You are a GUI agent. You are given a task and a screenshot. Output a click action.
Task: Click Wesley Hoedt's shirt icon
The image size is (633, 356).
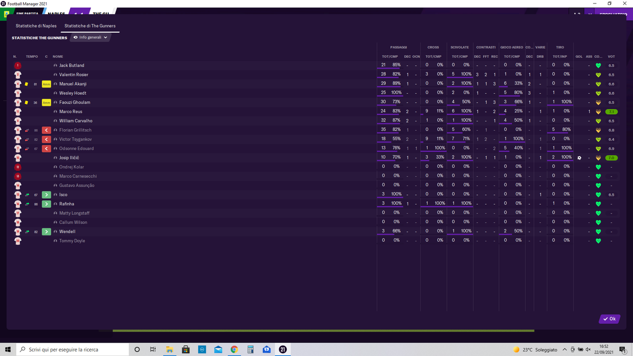(18, 93)
